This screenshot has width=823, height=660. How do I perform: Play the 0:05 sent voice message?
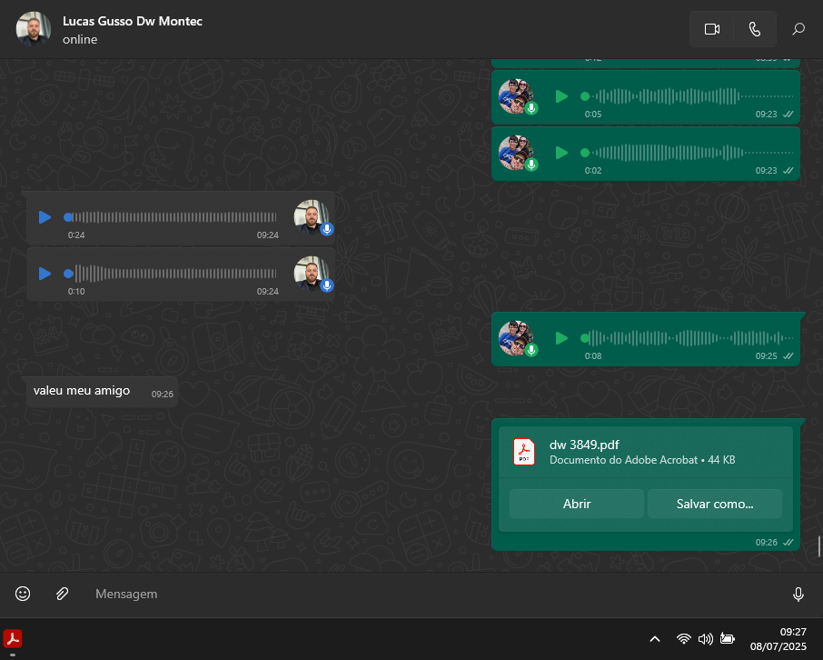coord(561,96)
